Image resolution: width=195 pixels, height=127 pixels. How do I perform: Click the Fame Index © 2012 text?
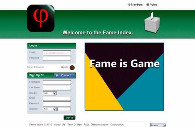click(x=41, y=124)
